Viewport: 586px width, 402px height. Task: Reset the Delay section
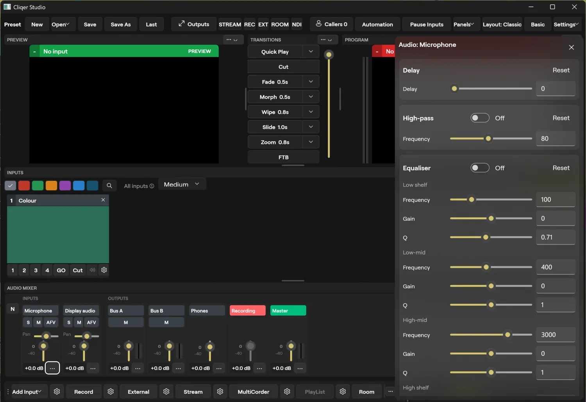click(x=561, y=70)
